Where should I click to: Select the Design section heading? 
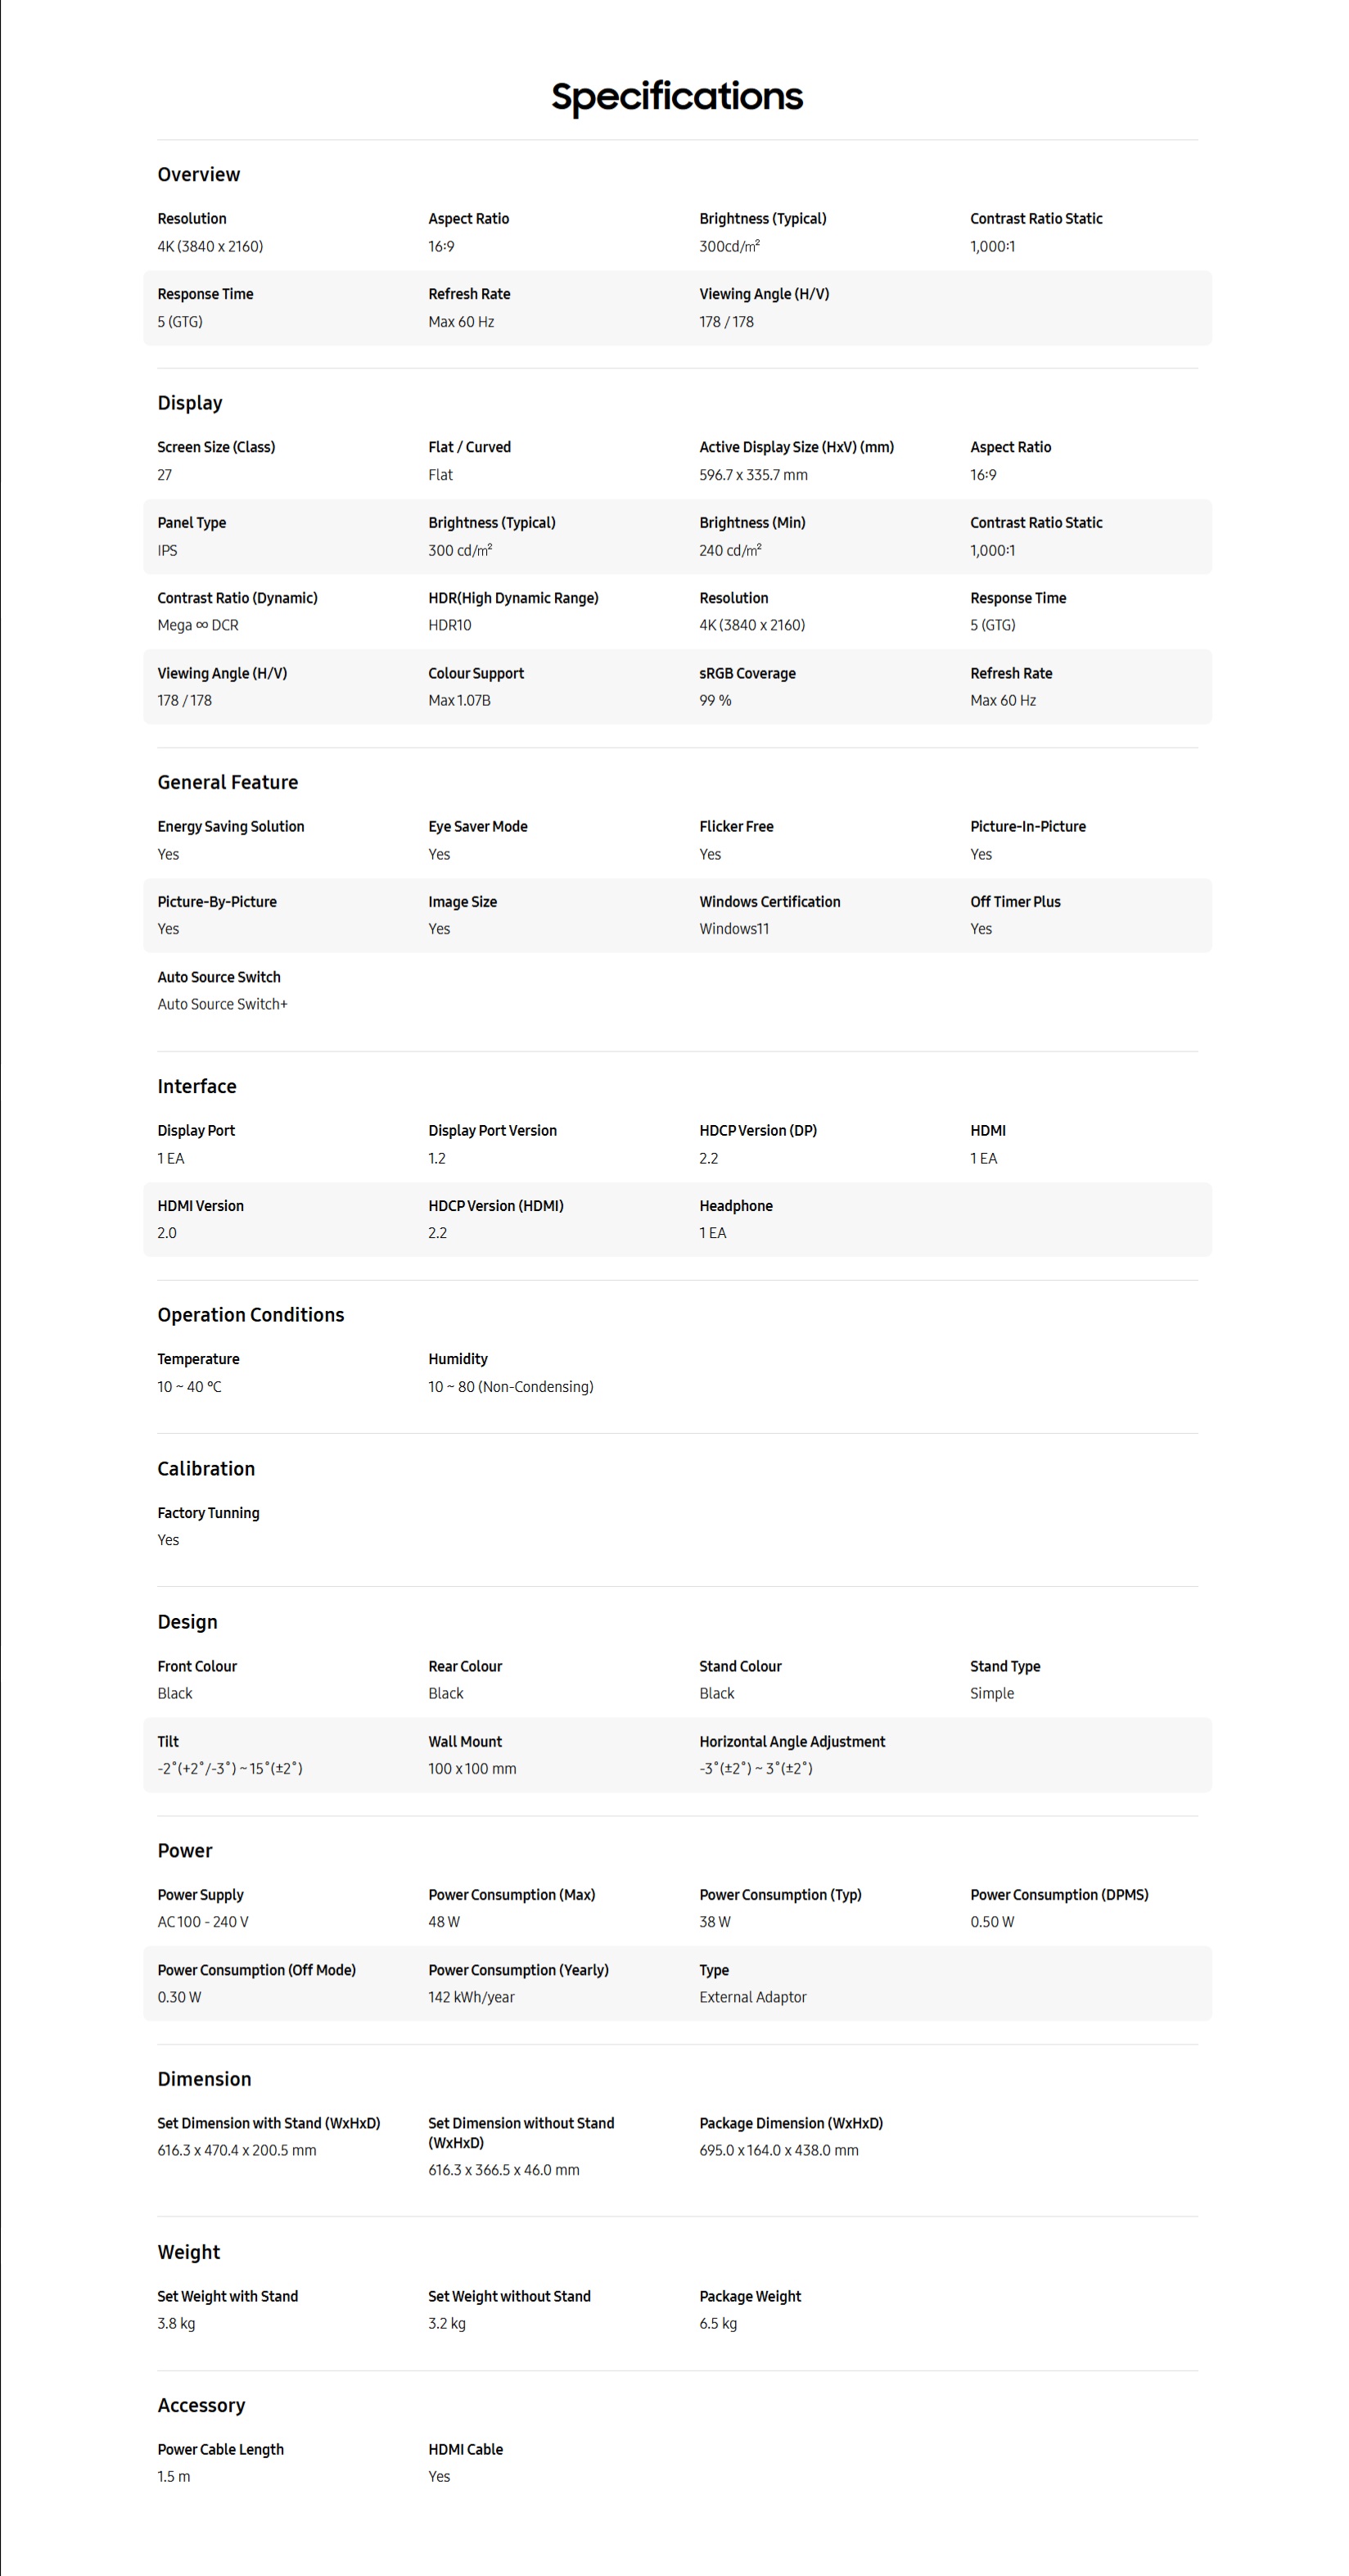click(x=187, y=1621)
